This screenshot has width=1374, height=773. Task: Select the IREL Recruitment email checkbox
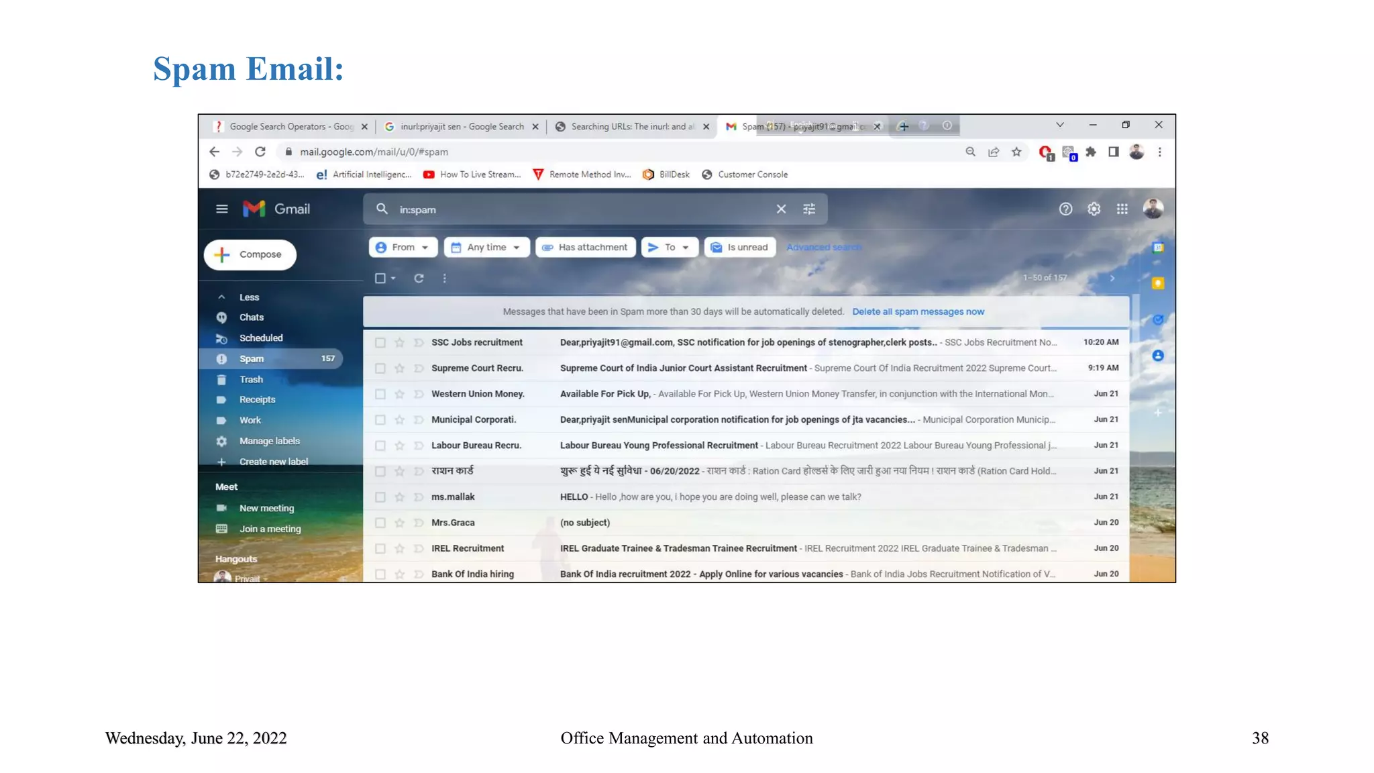(380, 549)
